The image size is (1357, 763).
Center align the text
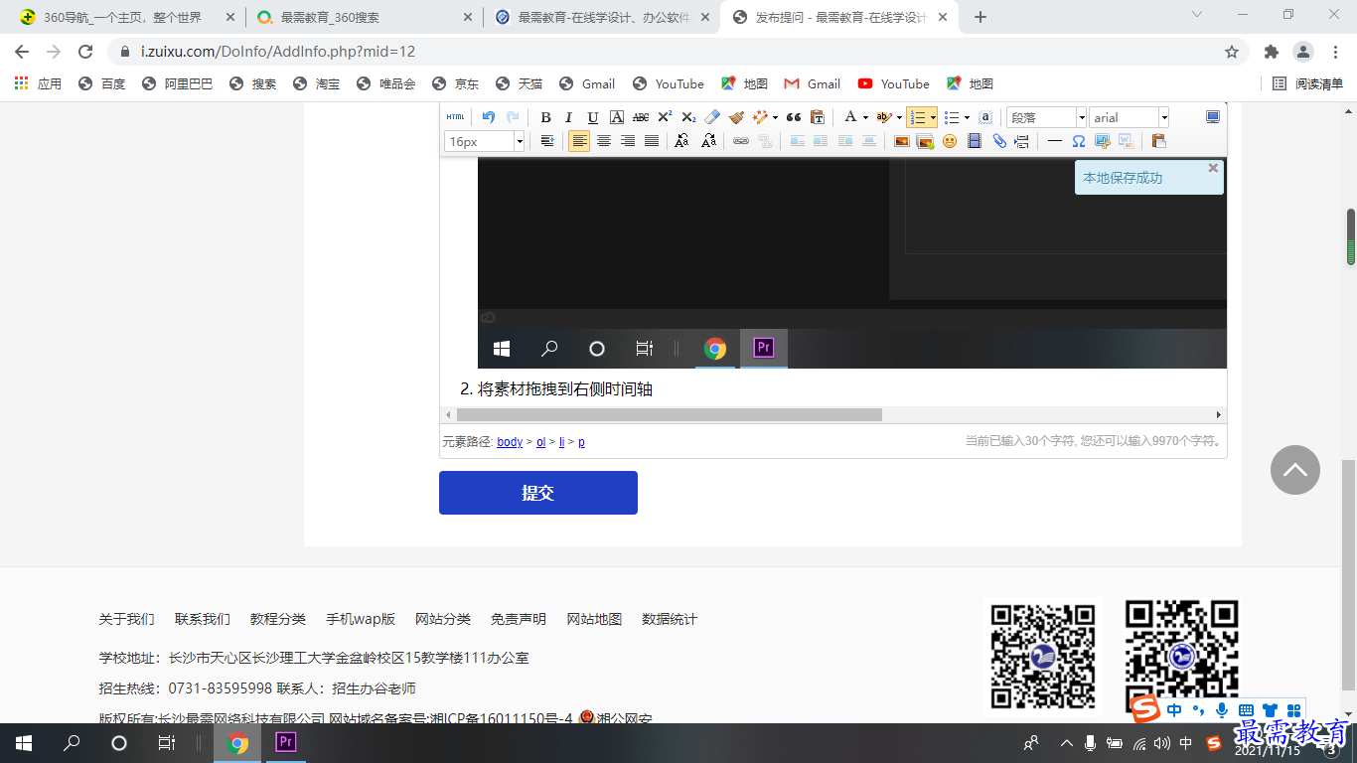pyautogui.click(x=603, y=141)
